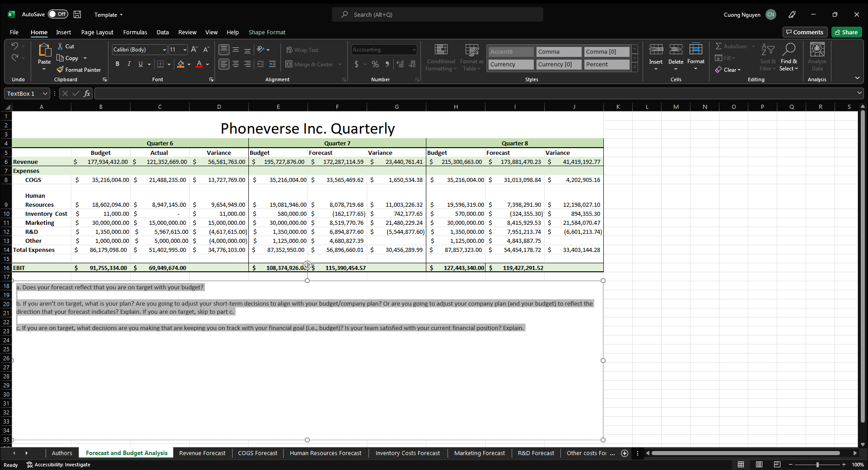The width and height of the screenshot is (868, 470).
Task: Switch to the Formulas ribbon tab
Action: 135,32
